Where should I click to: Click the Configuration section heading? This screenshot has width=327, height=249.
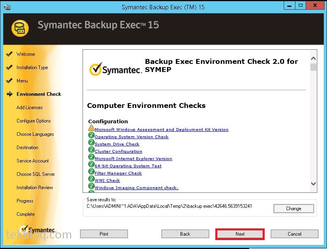(x=108, y=121)
